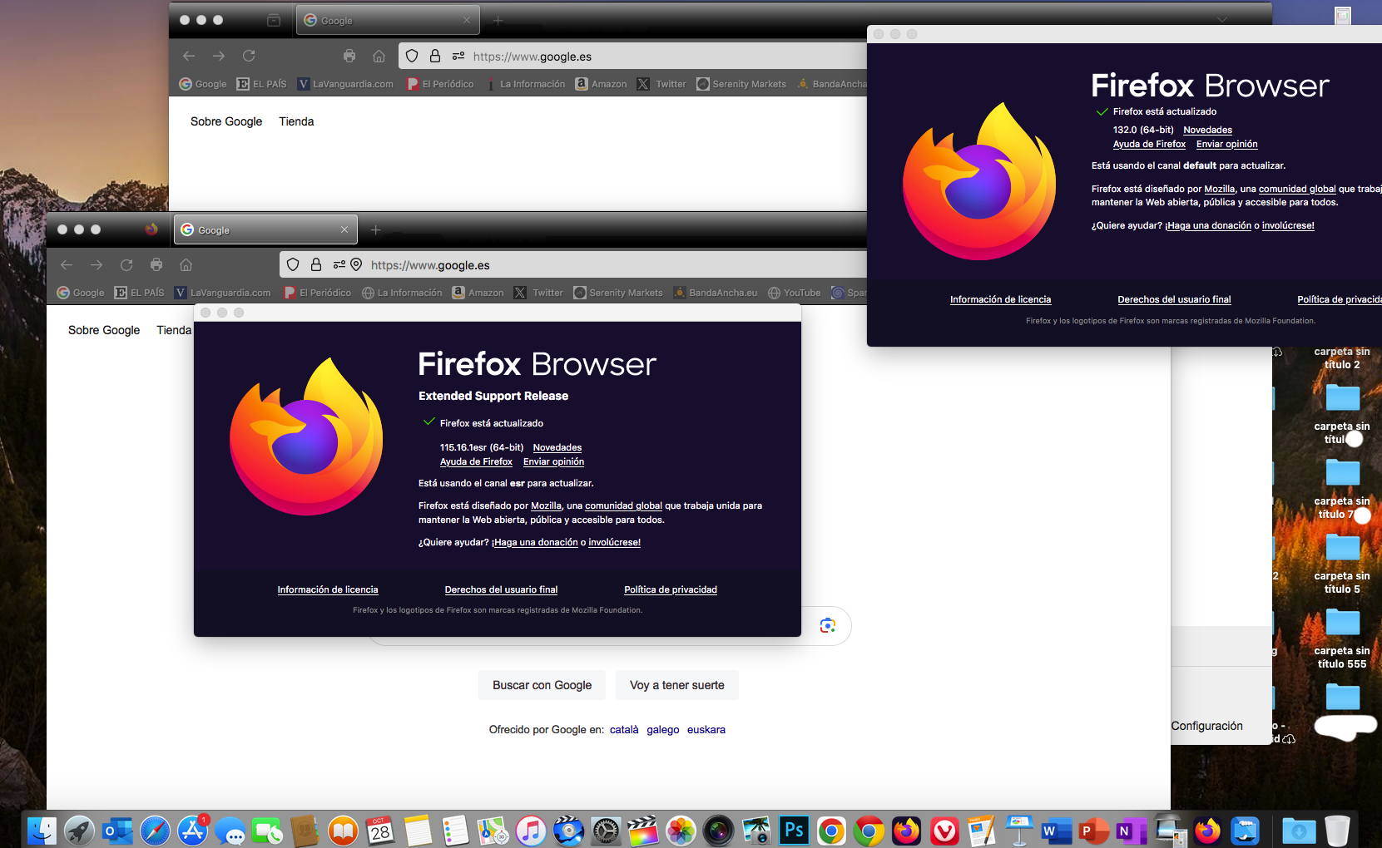Open Amazon bookmark in front window
This screenshot has width=1382, height=848.
coord(478,293)
